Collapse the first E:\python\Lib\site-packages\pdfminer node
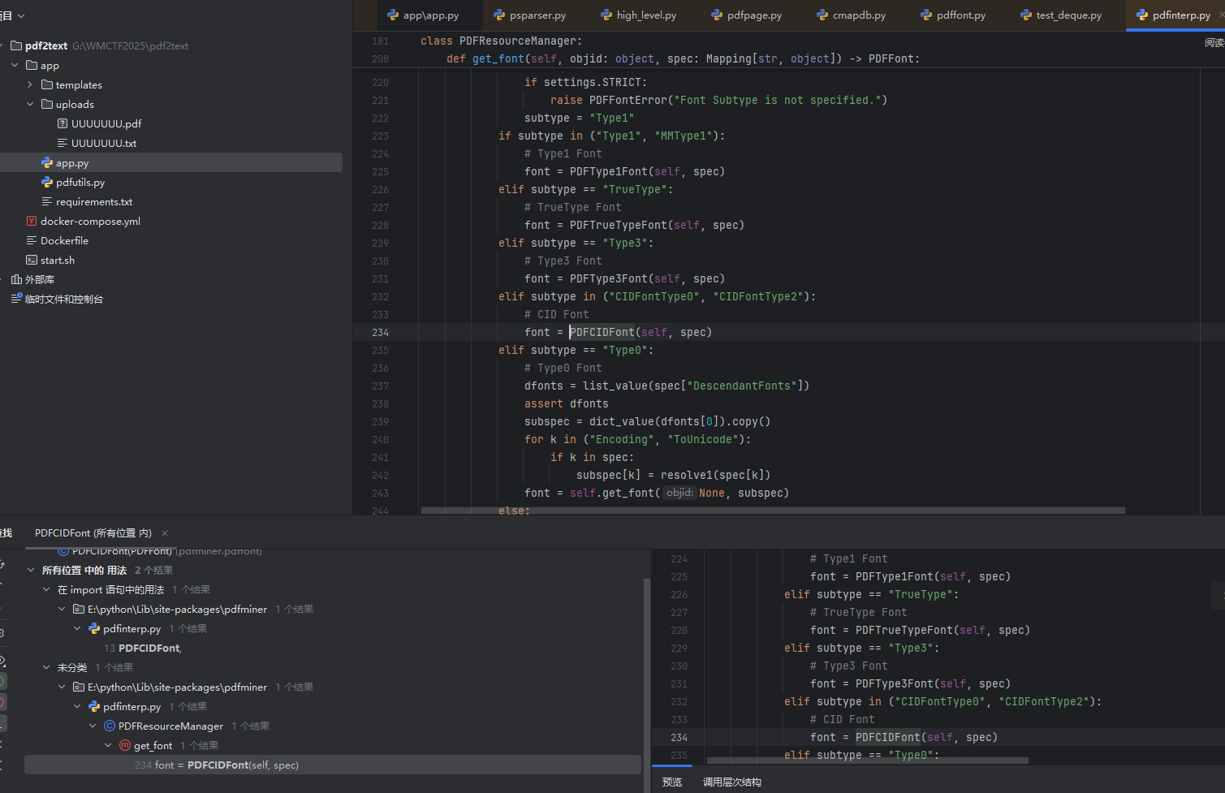This screenshot has width=1225, height=793. point(62,610)
